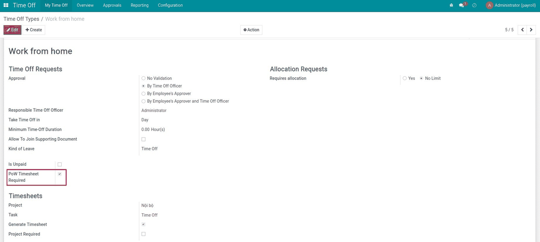Open the Action dropdown
This screenshot has width=540, height=242.
click(x=252, y=30)
